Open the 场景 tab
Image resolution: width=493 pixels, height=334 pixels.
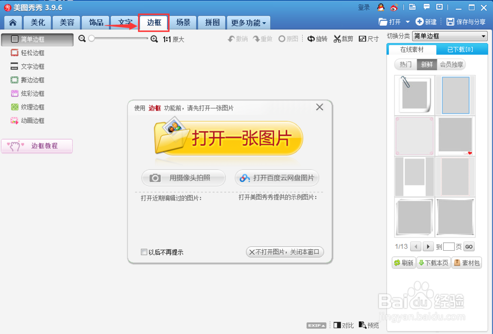pos(183,23)
